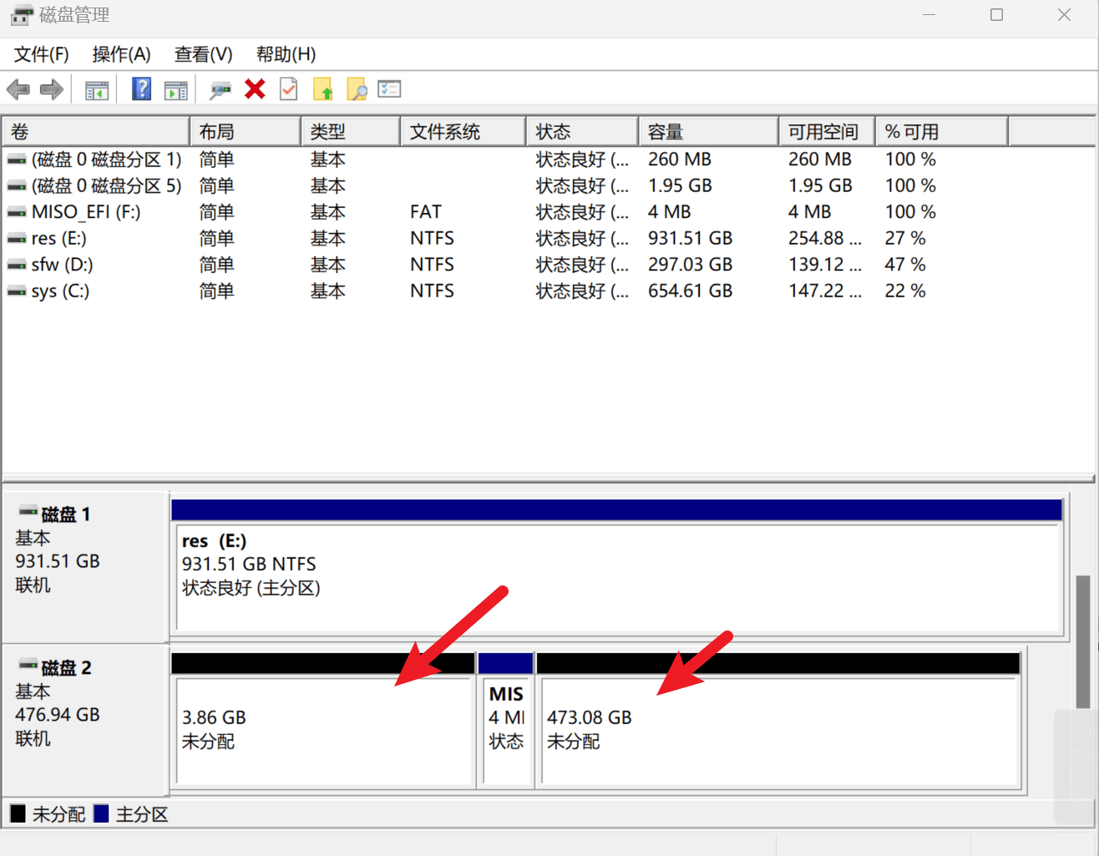This screenshot has width=1099, height=856.
Task: Click the yellow folder green arrow icon
Action: point(323,89)
